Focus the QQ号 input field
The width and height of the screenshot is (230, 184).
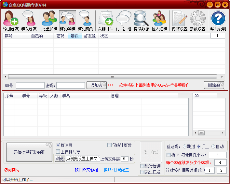30,85
